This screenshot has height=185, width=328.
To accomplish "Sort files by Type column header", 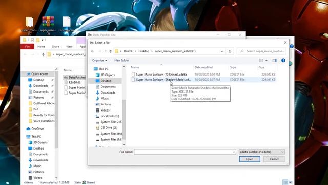I will [233, 67].
